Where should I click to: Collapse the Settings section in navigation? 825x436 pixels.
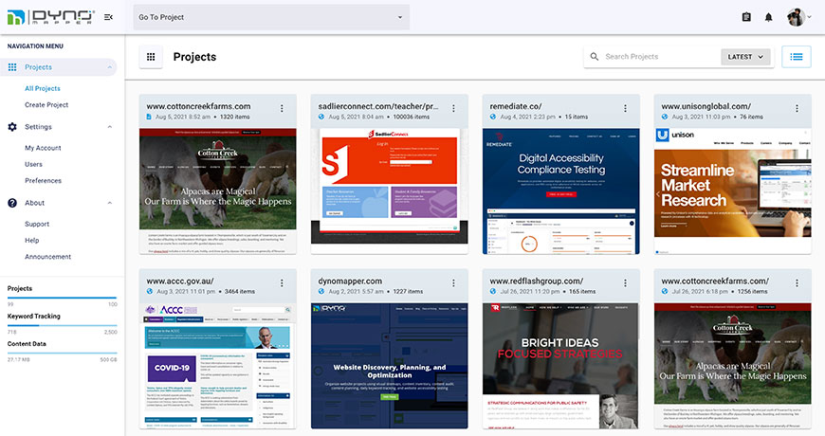coord(109,127)
